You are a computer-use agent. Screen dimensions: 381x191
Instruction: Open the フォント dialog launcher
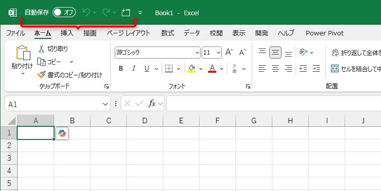(248, 86)
